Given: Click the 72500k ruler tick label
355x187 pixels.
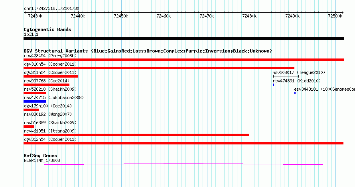Looking at the screenshot, I should pyautogui.click(x=335, y=16).
